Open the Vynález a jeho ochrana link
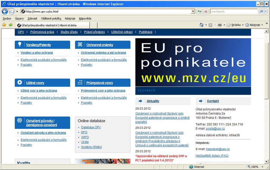270x170 pixels. tap(37, 53)
